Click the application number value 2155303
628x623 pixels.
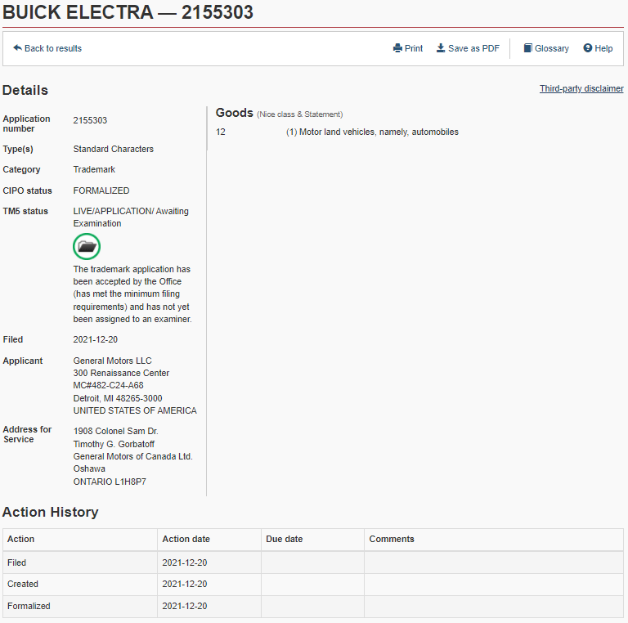tap(90, 120)
